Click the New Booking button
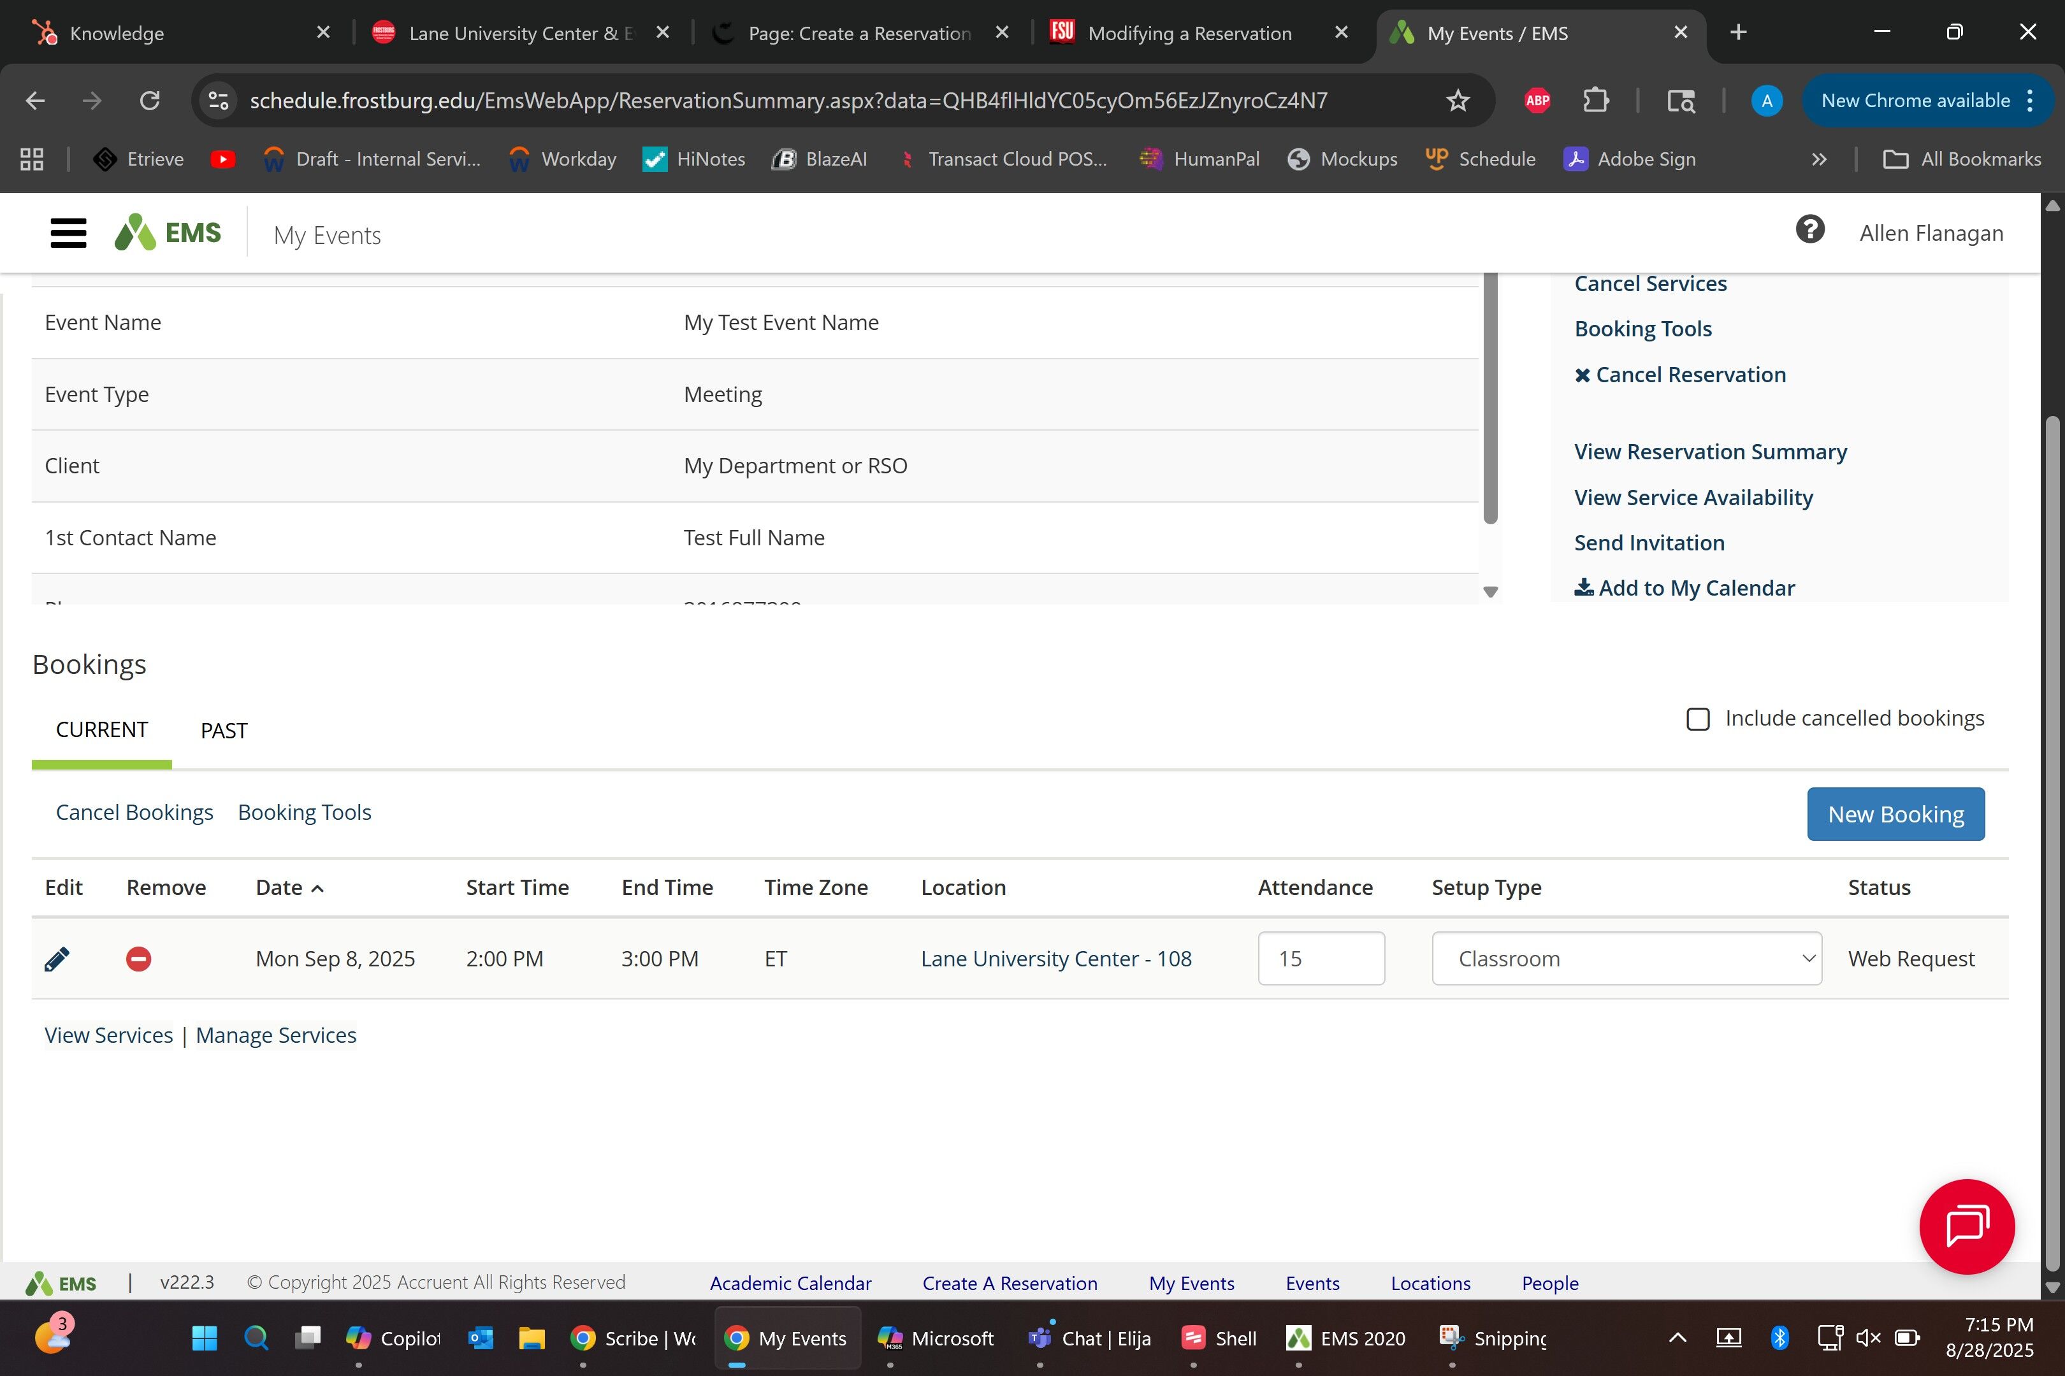The width and height of the screenshot is (2065, 1376). point(1895,814)
